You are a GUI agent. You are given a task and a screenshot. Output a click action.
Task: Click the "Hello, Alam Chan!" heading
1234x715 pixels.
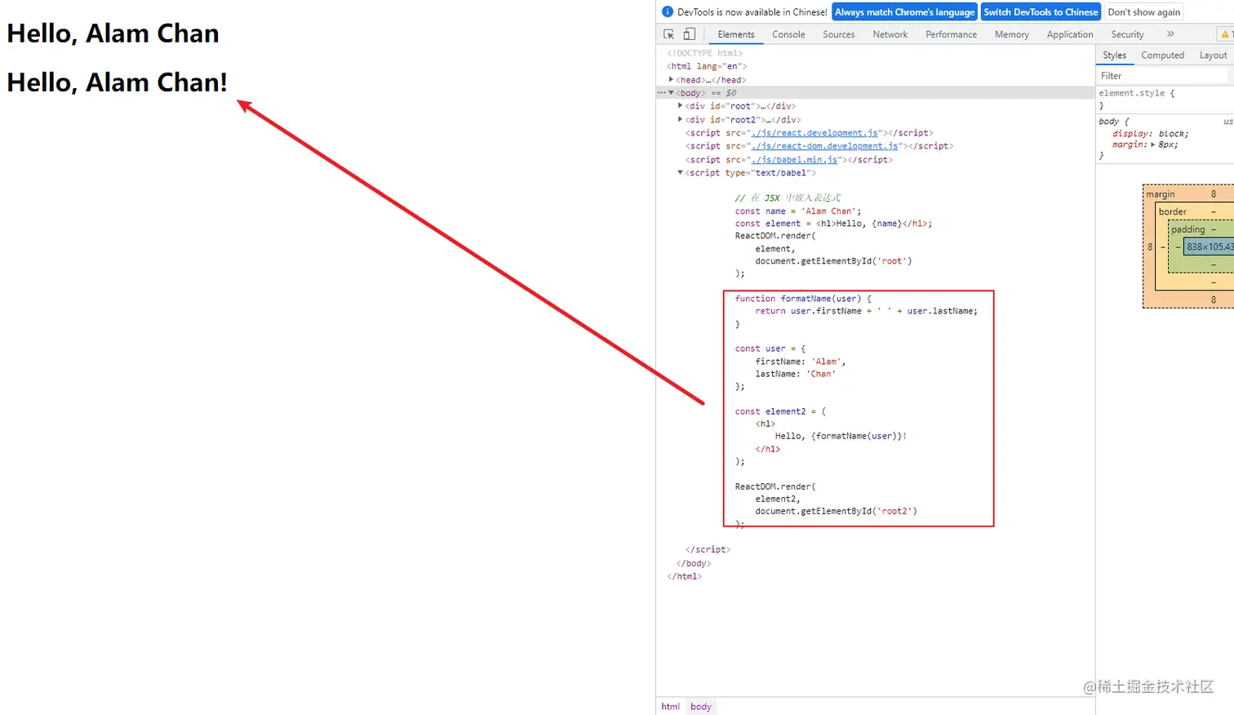pos(118,82)
